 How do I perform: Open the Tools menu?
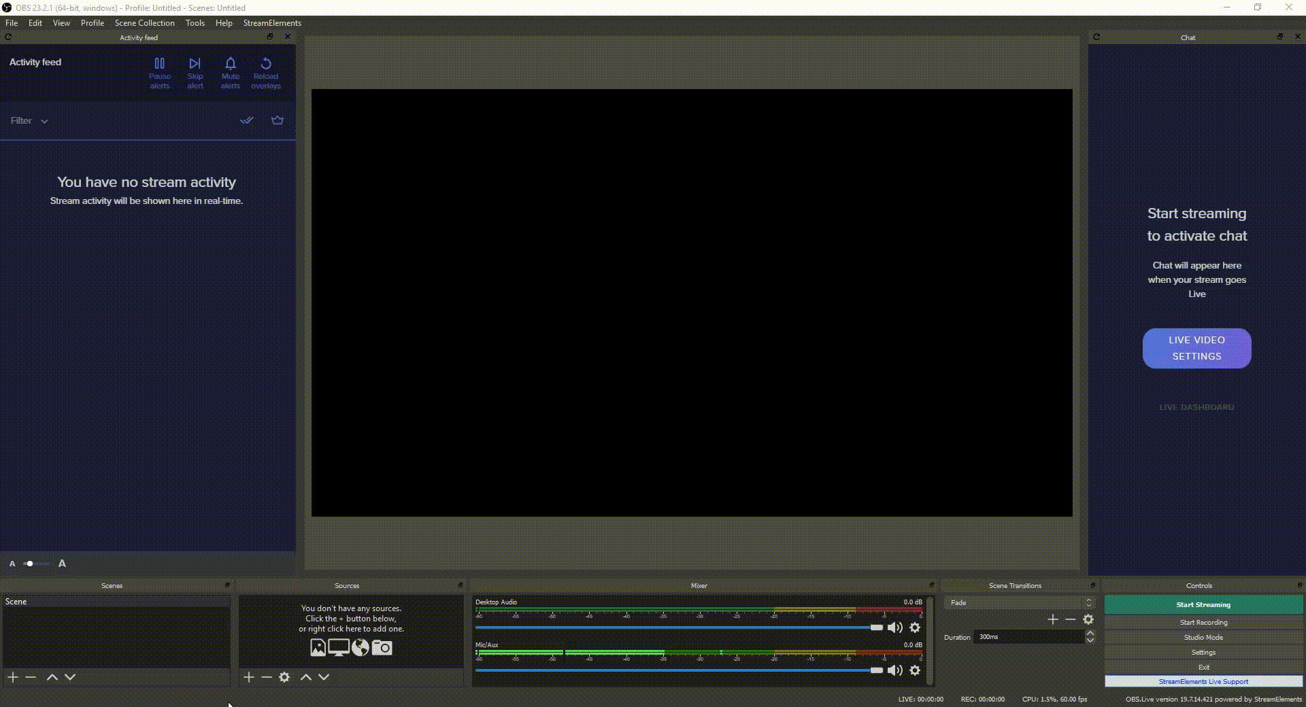tap(195, 23)
